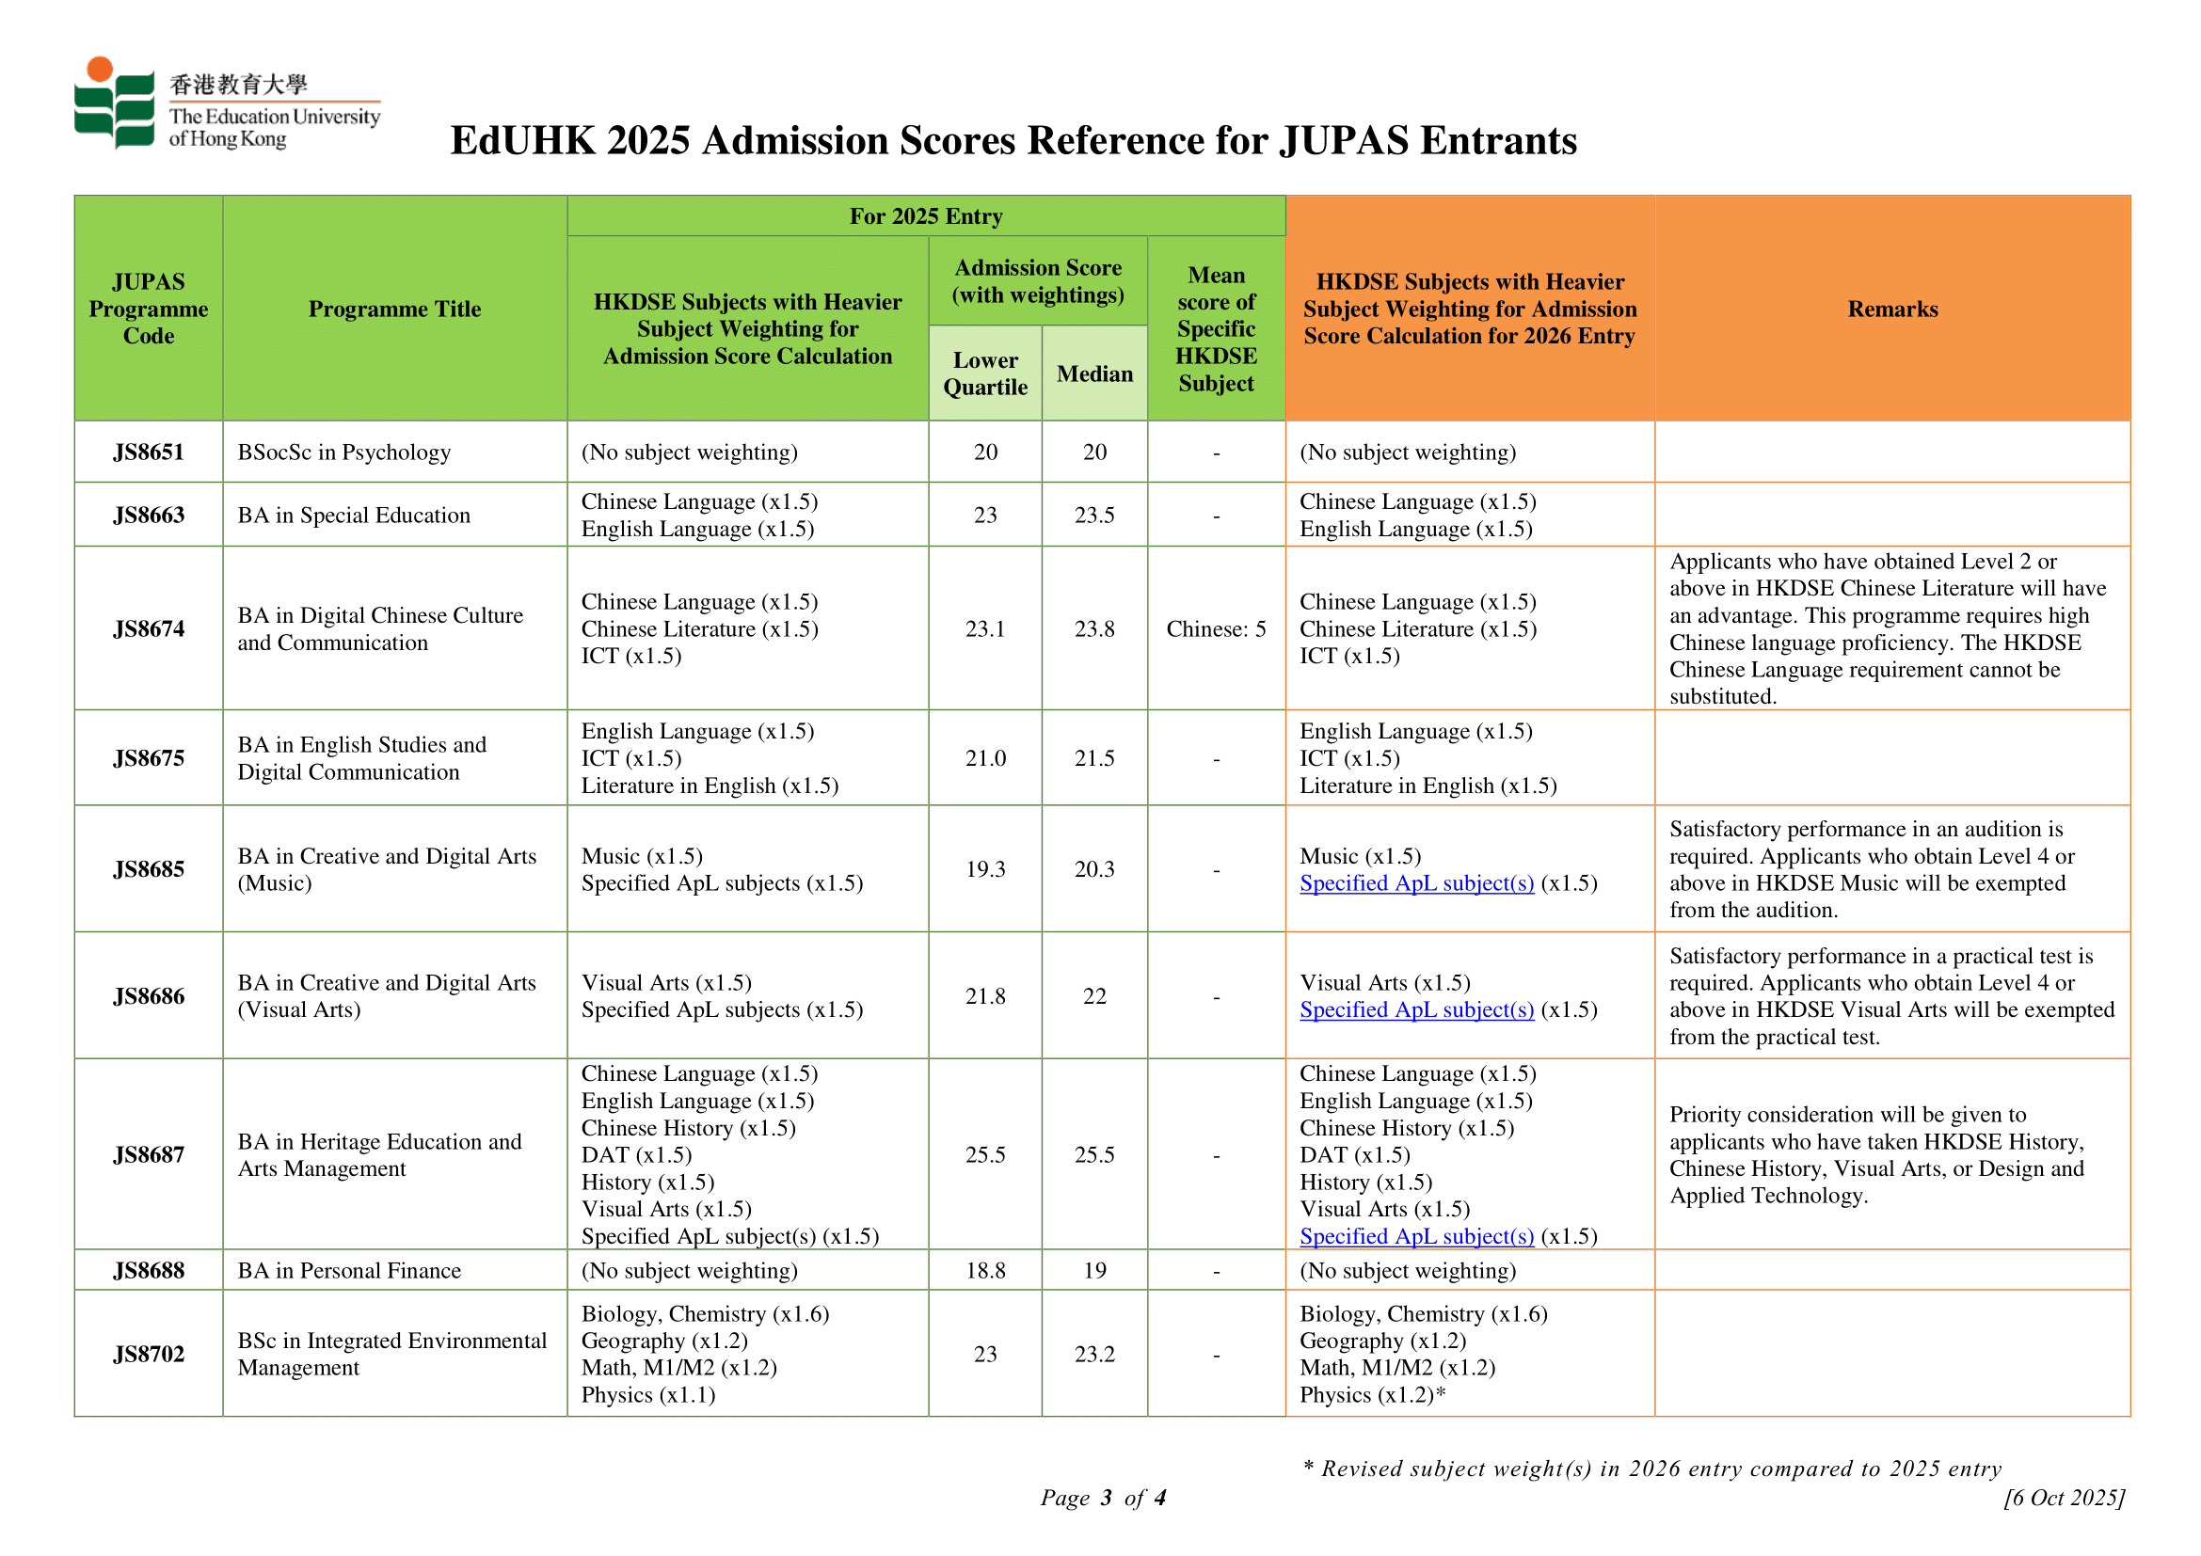
Task: Click the "Admission Score (with weightings)" header
Action: tap(1038, 280)
